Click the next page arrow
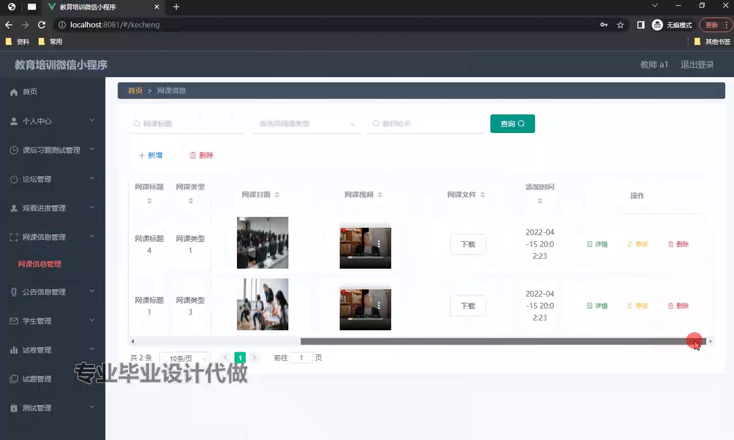 point(255,358)
